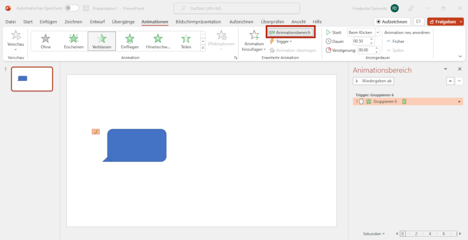Click the PowerPoint app logo
This screenshot has height=240, width=468.
coord(8,8)
